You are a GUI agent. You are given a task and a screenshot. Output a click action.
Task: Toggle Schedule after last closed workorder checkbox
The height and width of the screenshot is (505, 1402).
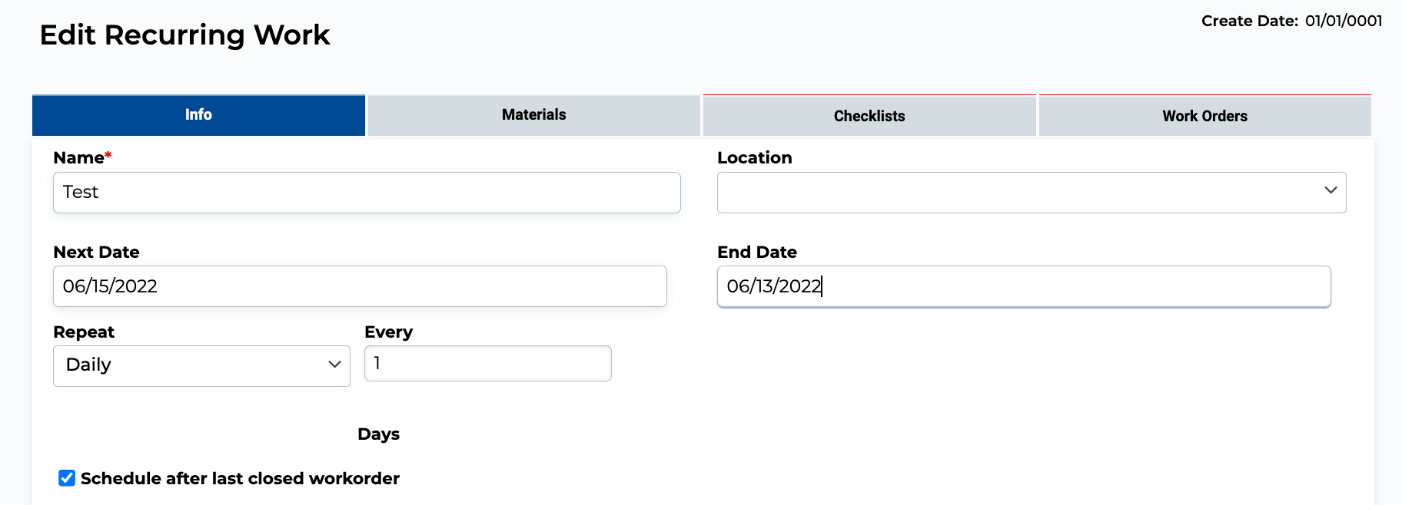pyautogui.click(x=67, y=478)
